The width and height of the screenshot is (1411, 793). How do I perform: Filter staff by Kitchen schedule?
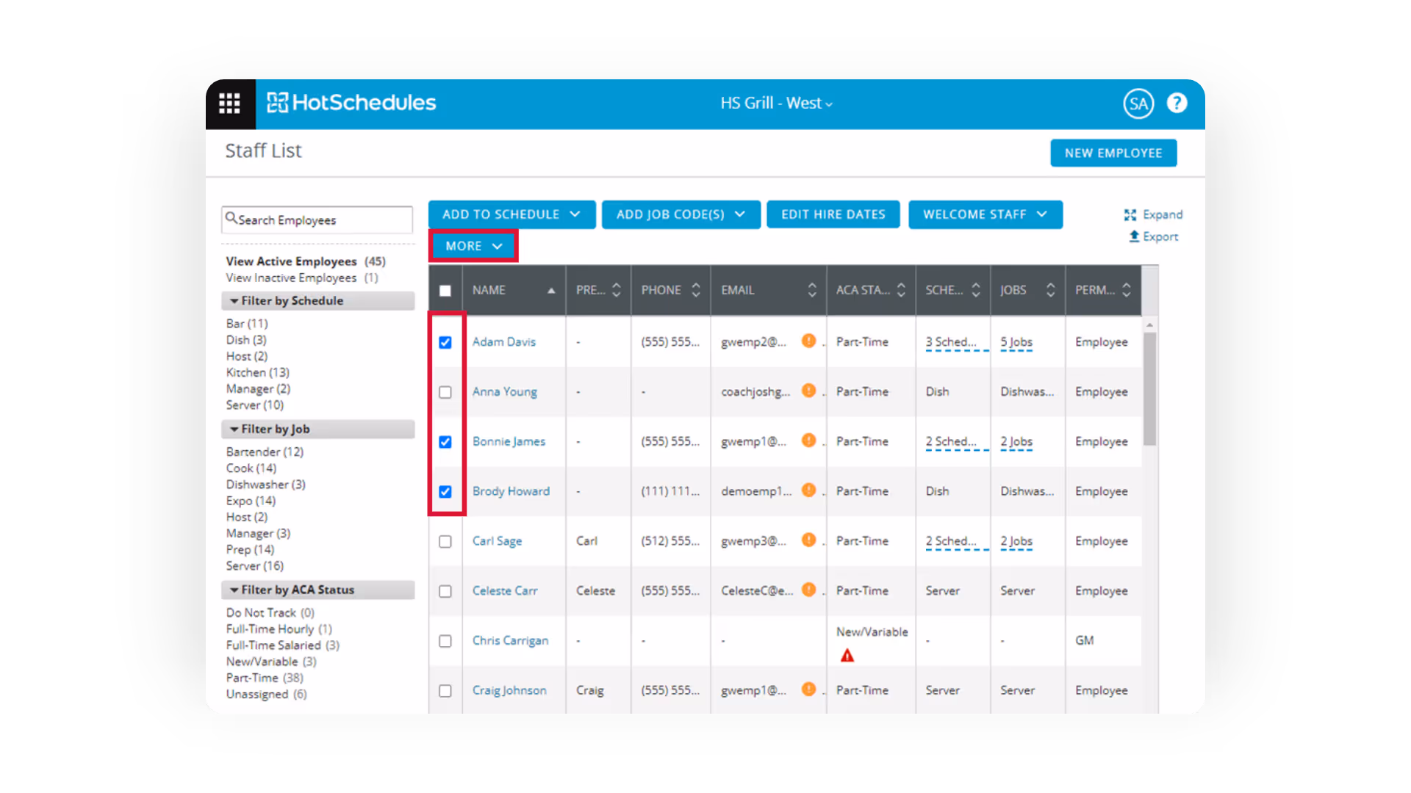[257, 372]
